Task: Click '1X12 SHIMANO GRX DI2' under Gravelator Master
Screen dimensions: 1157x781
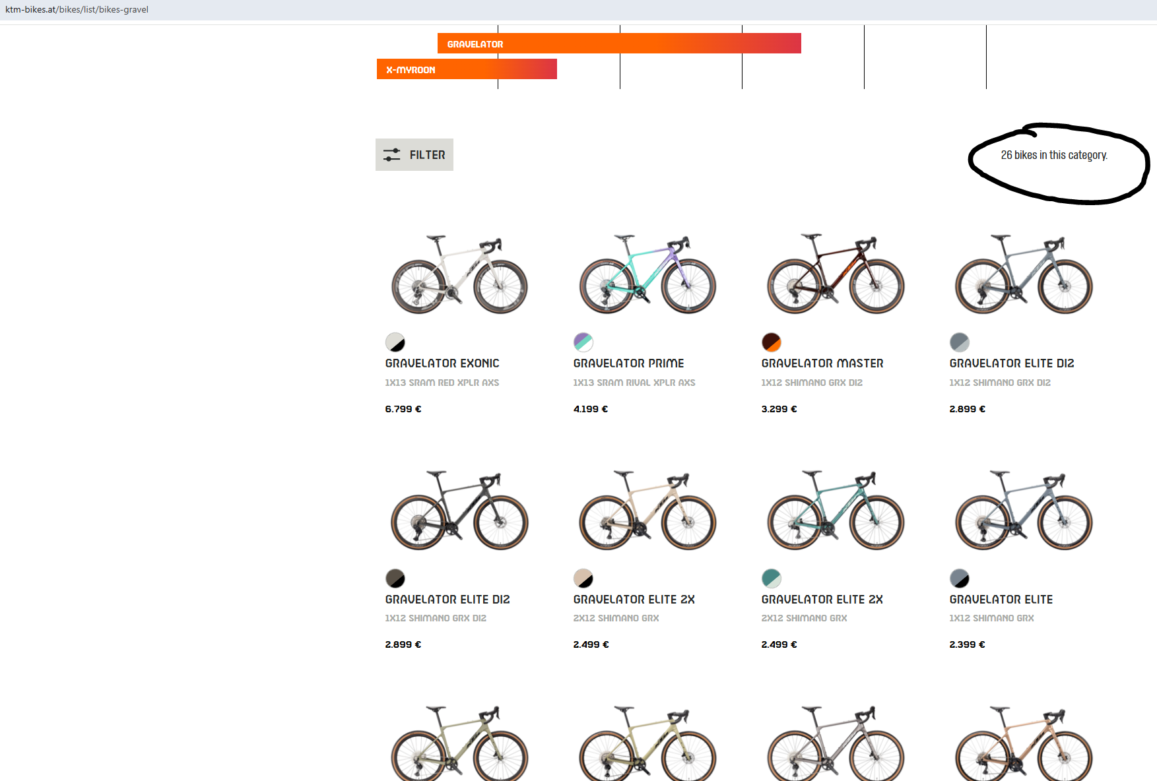Action: point(812,383)
